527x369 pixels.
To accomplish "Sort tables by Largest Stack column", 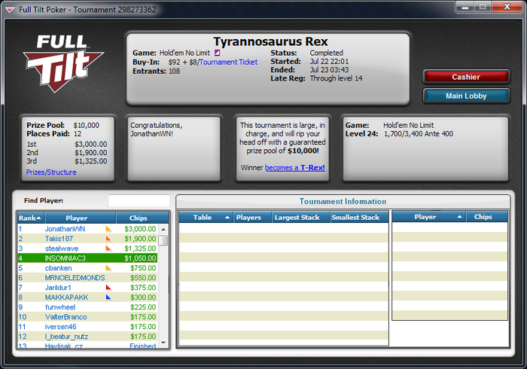I will (x=301, y=218).
